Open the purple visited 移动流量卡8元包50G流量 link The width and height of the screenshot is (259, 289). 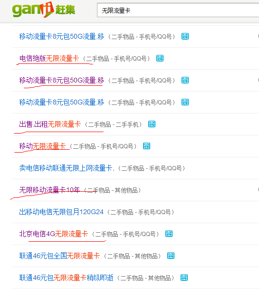point(62,81)
